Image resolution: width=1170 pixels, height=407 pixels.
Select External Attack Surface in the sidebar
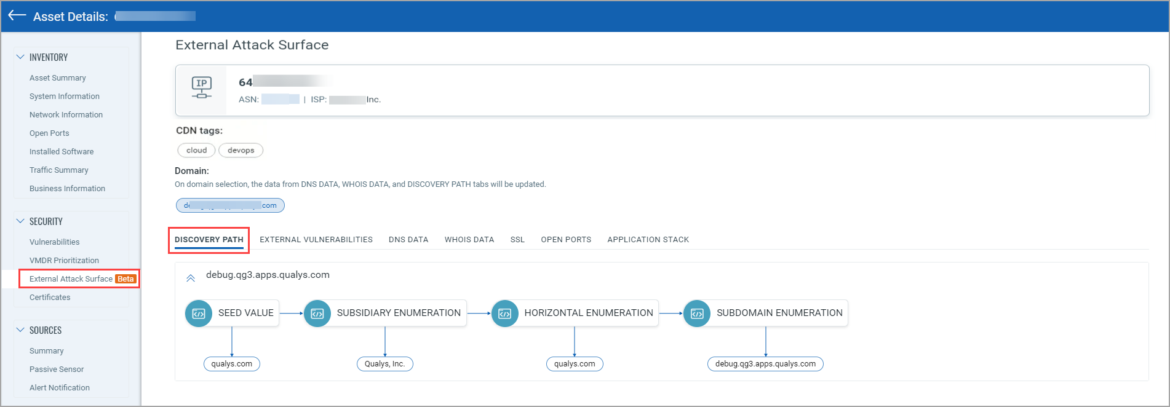point(71,279)
